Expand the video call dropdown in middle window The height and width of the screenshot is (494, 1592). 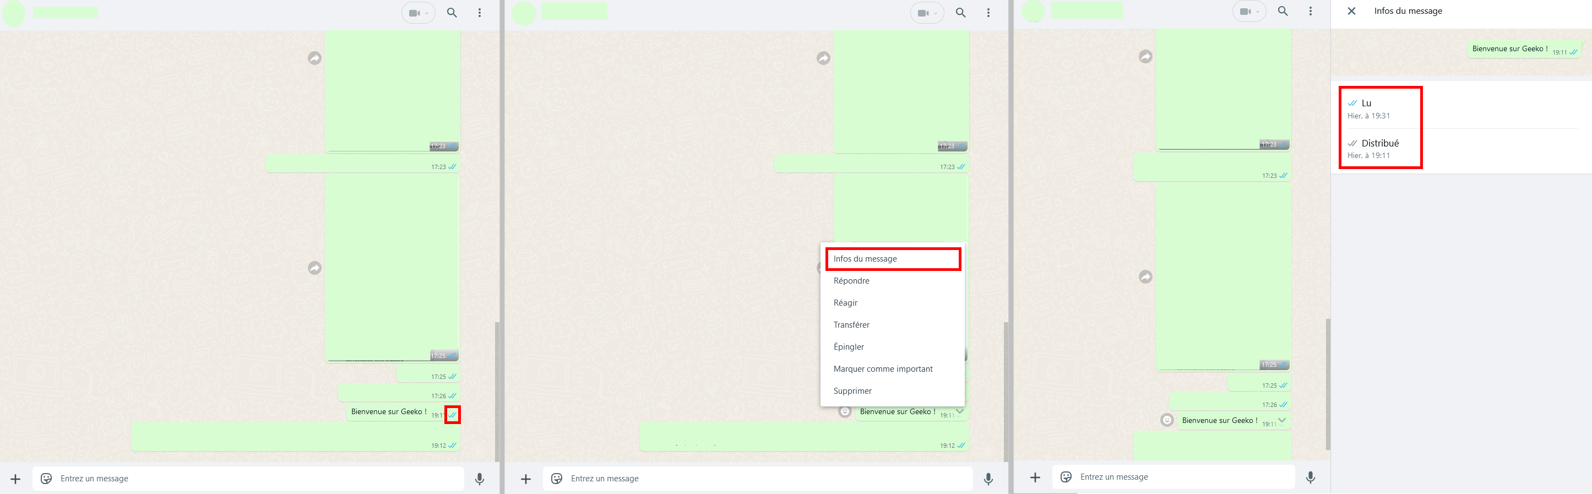tap(936, 13)
